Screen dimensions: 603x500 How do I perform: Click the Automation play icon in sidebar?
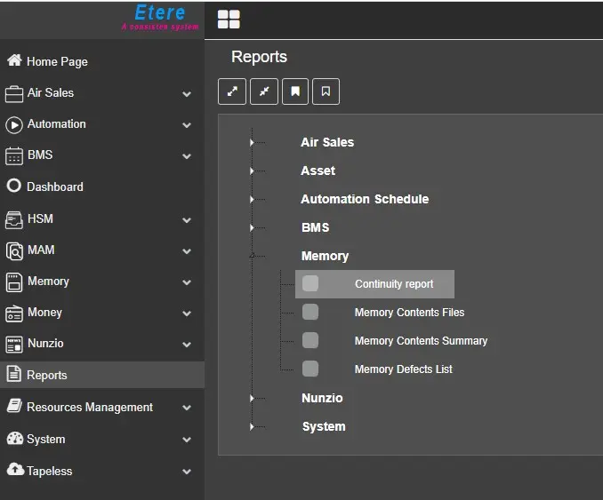[x=14, y=124]
